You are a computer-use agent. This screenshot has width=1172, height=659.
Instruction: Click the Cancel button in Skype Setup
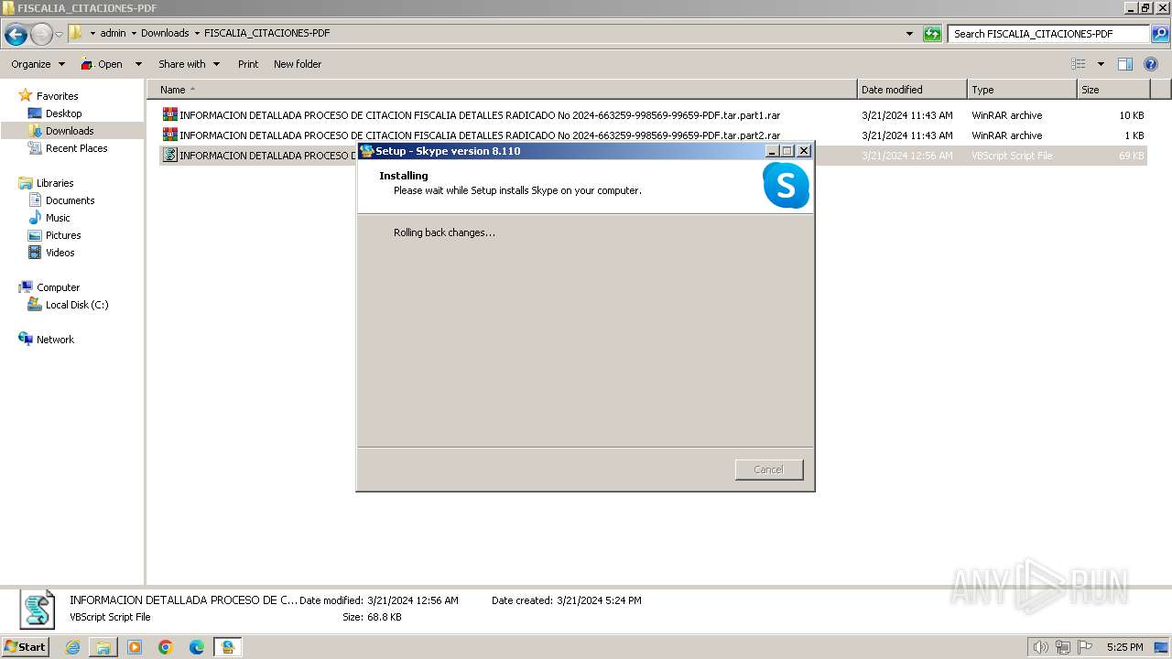pos(768,470)
